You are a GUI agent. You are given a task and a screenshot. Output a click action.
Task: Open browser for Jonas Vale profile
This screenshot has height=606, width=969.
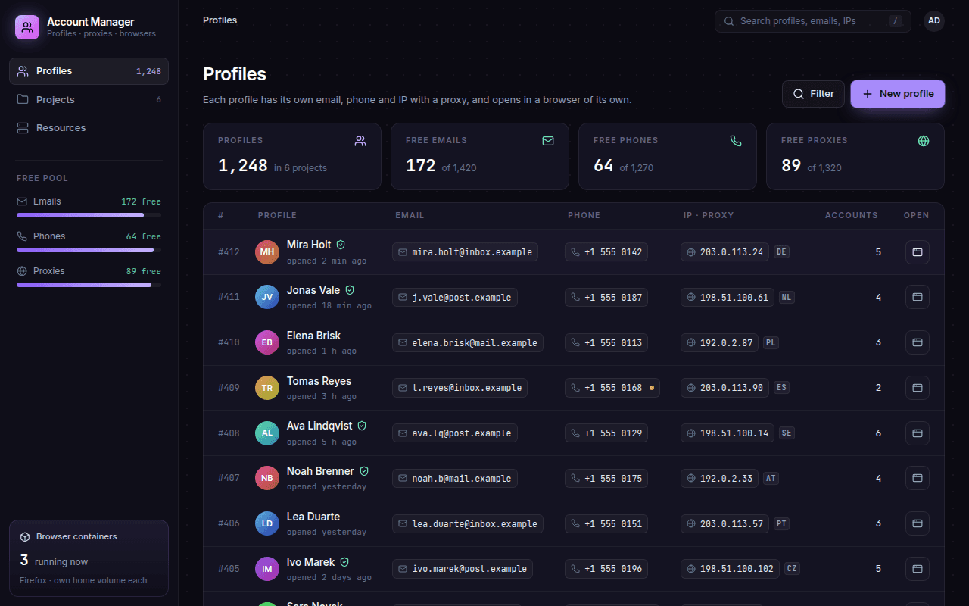(918, 298)
